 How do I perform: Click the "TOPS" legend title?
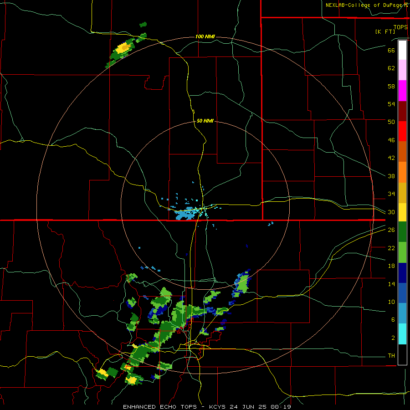(x=400, y=27)
